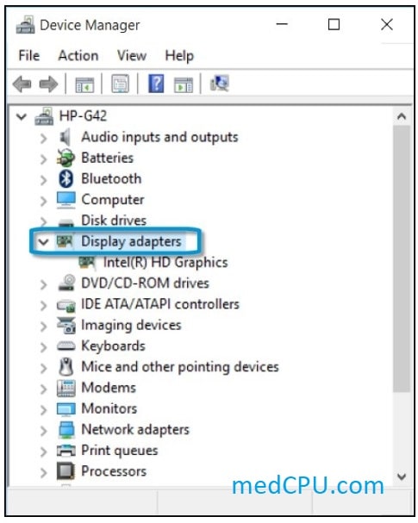
Task: Expand the Network adapters chevron
Action: pos(43,431)
